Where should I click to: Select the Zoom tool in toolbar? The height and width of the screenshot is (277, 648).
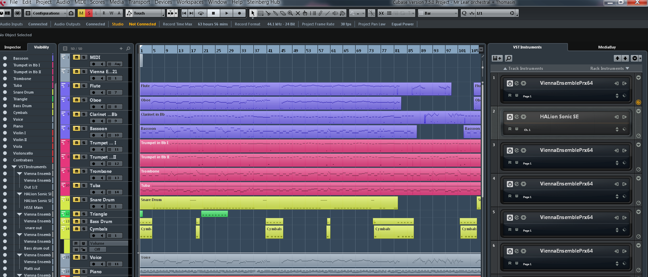click(x=290, y=13)
